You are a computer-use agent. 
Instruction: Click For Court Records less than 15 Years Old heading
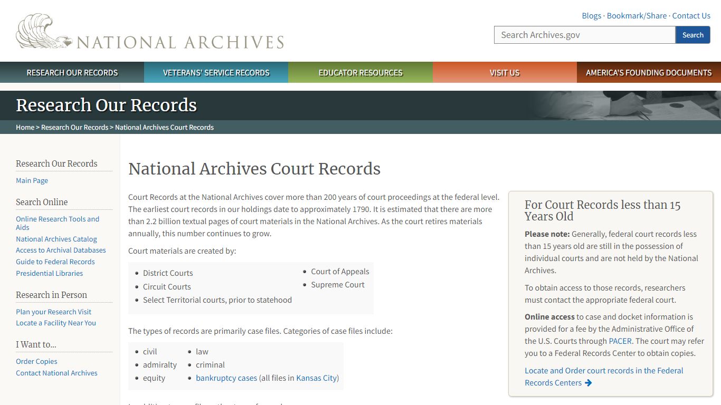[602, 210]
